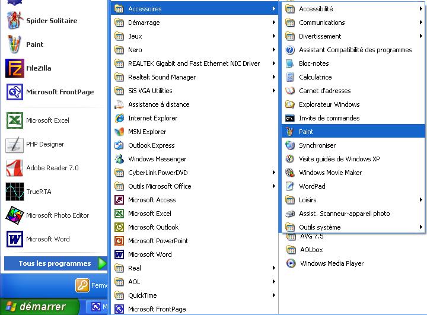Click MSN Explorer butterfly icon
This screenshot has width=427, height=315.
[x=119, y=132]
